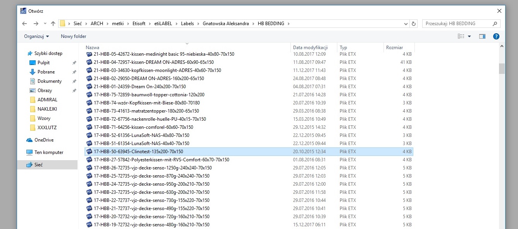Navigate to ARCH in breadcrumb path

pyautogui.click(x=97, y=24)
